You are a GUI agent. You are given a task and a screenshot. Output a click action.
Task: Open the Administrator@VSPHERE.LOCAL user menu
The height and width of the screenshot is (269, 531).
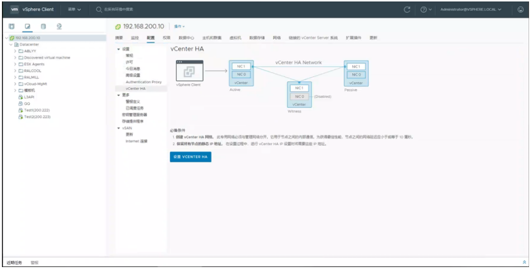coord(471,9)
